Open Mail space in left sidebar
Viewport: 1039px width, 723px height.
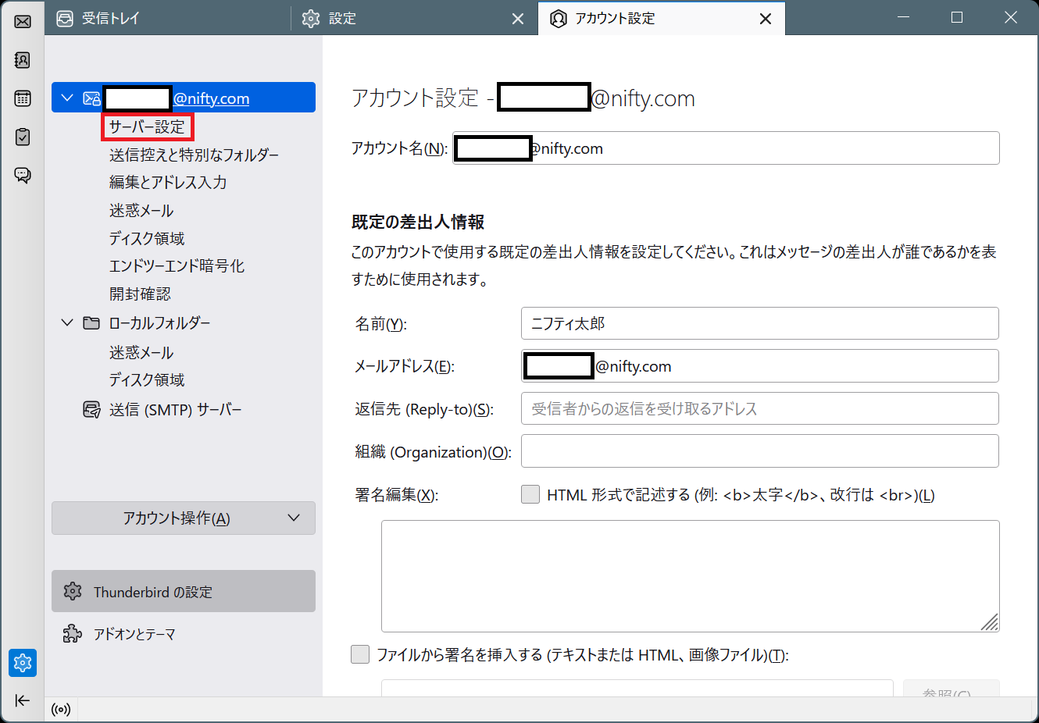pyautogui.click(x=23, y=21)
